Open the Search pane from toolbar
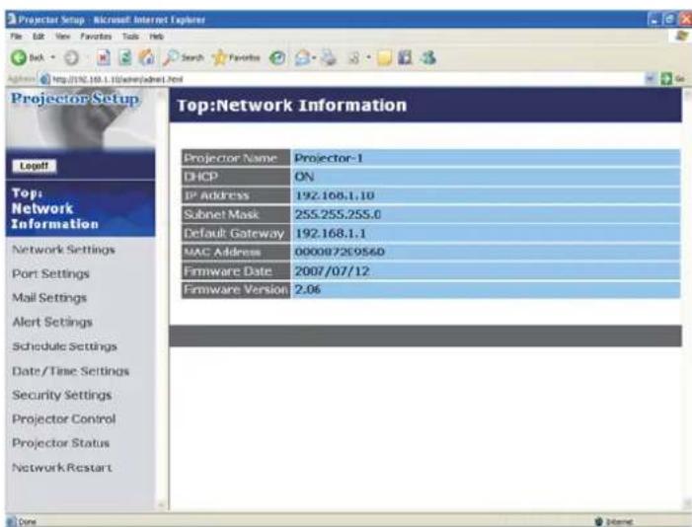This screenshot has height=527, width=692. click(184, 58)
